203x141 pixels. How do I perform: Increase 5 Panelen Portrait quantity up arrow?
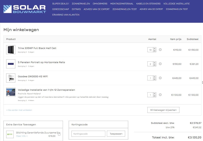pos(155,63)
